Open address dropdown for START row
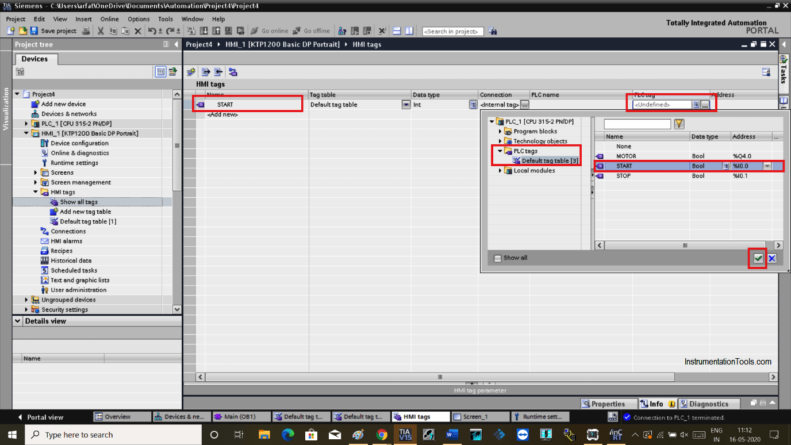This screenshot has height=445, width=791. [767, 166]
